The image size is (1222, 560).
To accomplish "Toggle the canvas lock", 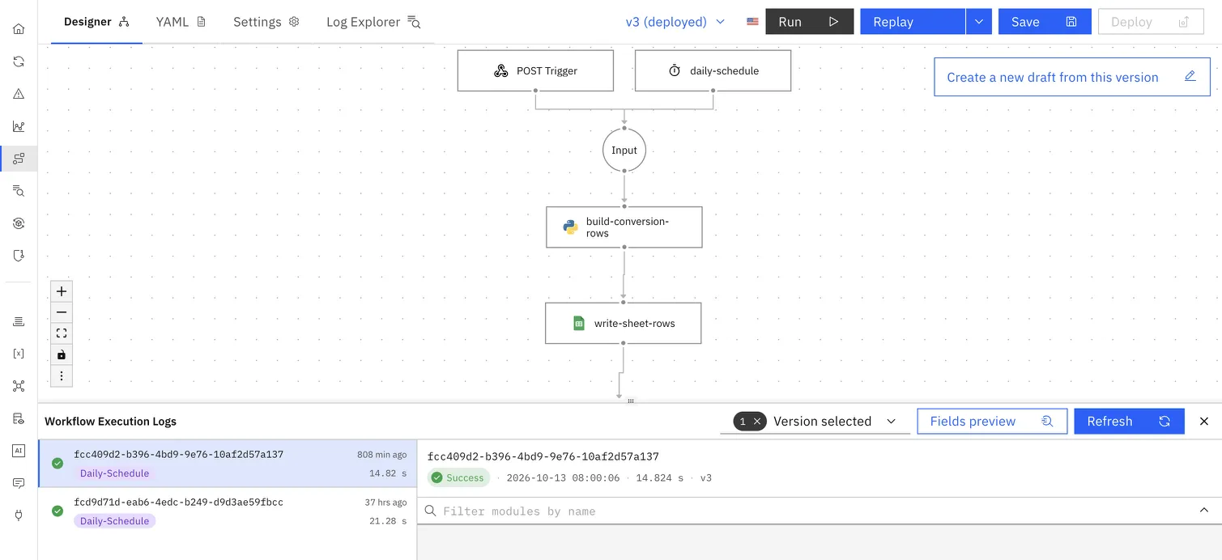I will coord(62,354).
